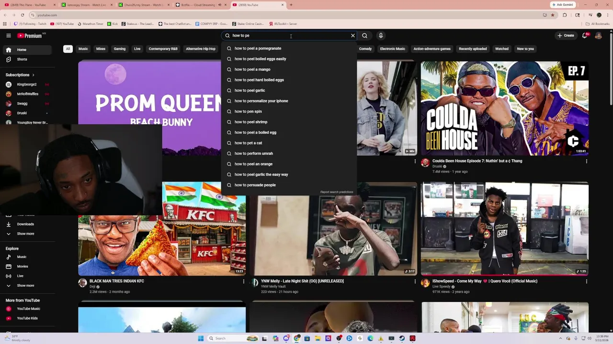Image resolution: width=613 pixels, height=344 pixels.
Task: Click in the search input field
Action: pos(290,35)
